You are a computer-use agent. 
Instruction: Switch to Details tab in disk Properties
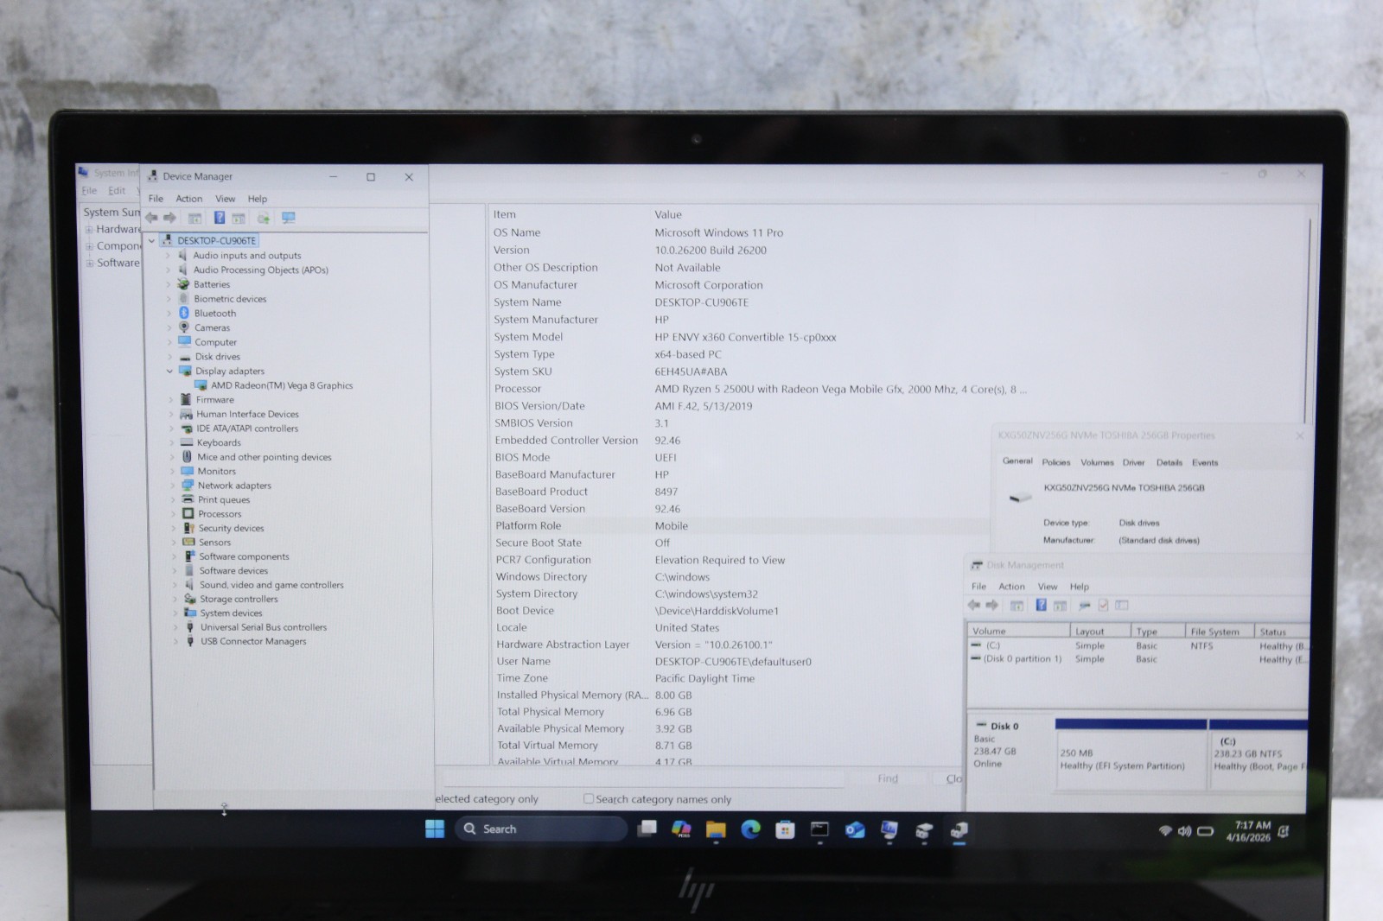tap(1169, 462)
